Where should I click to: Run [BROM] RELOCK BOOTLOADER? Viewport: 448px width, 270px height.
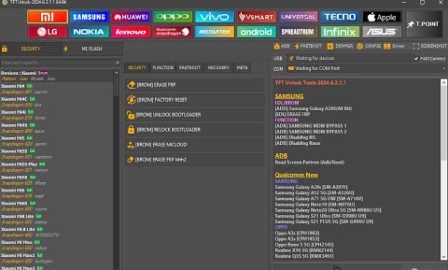click(x=195, y=130)
